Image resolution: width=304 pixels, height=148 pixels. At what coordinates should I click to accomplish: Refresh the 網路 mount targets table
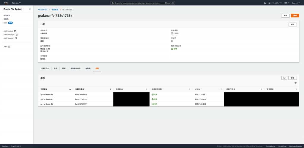[284, 78]
